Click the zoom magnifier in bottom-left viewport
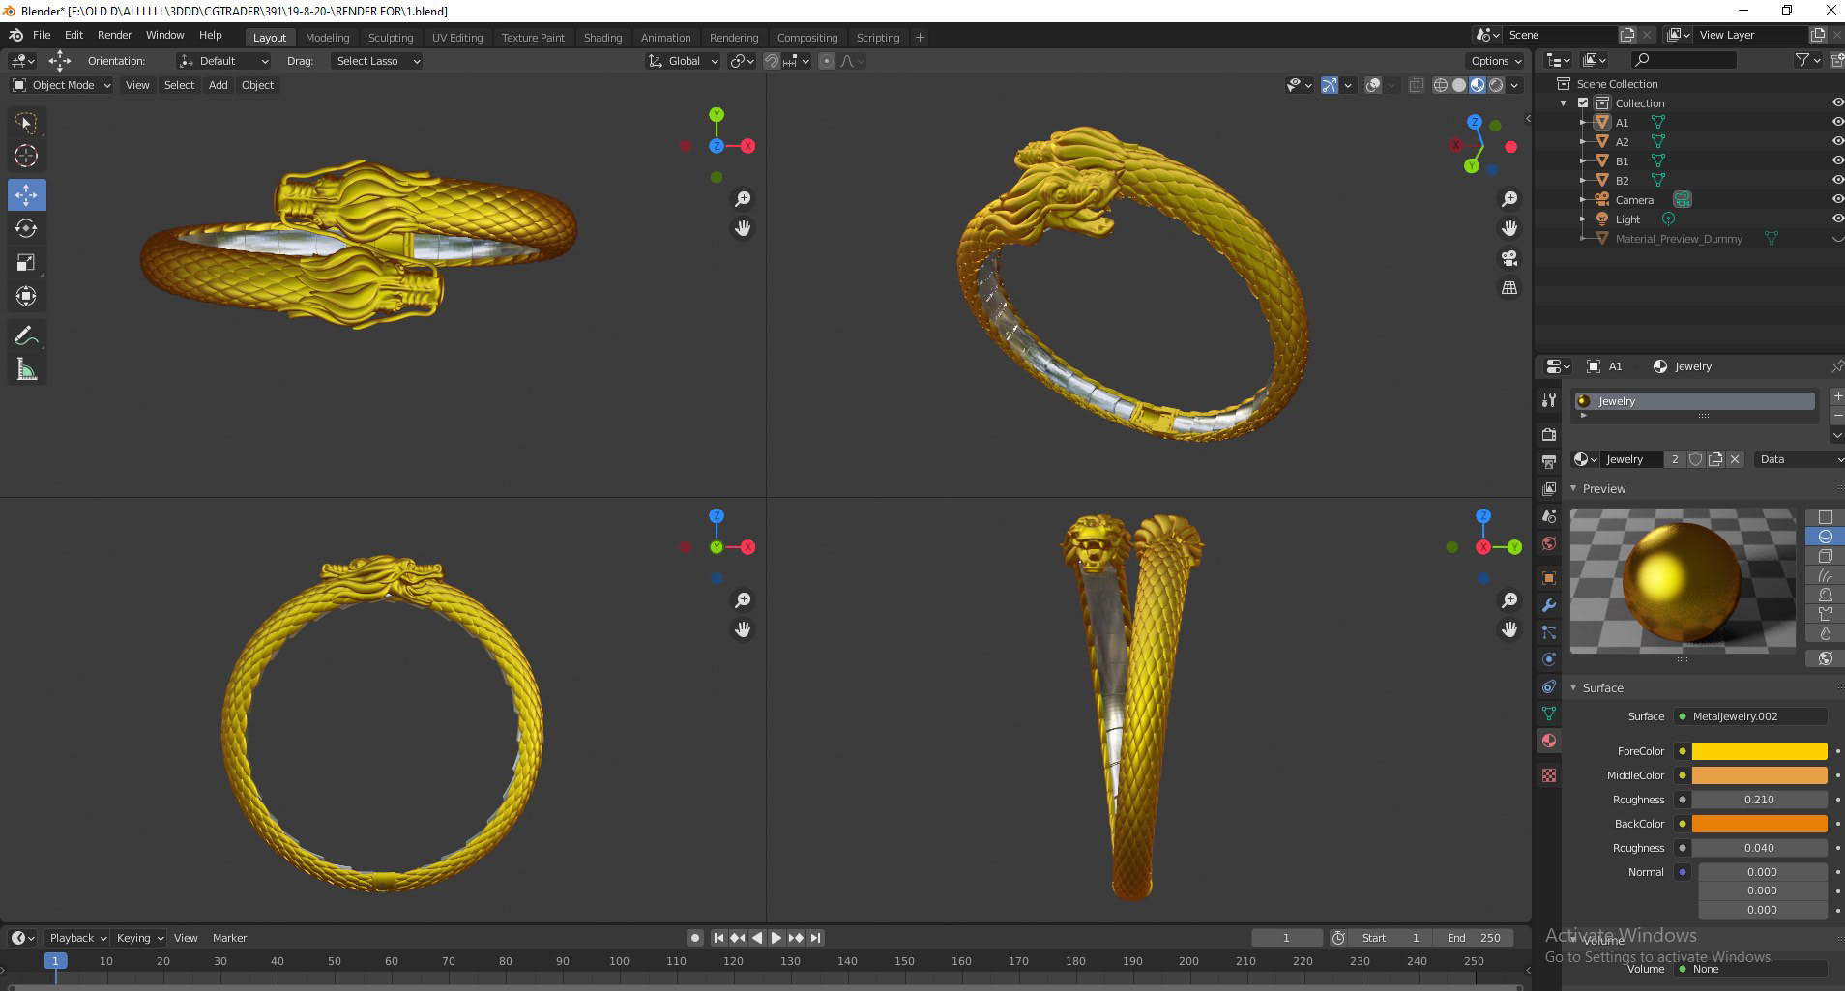The height and width of the screenshot is (991, 1845). 743,600
